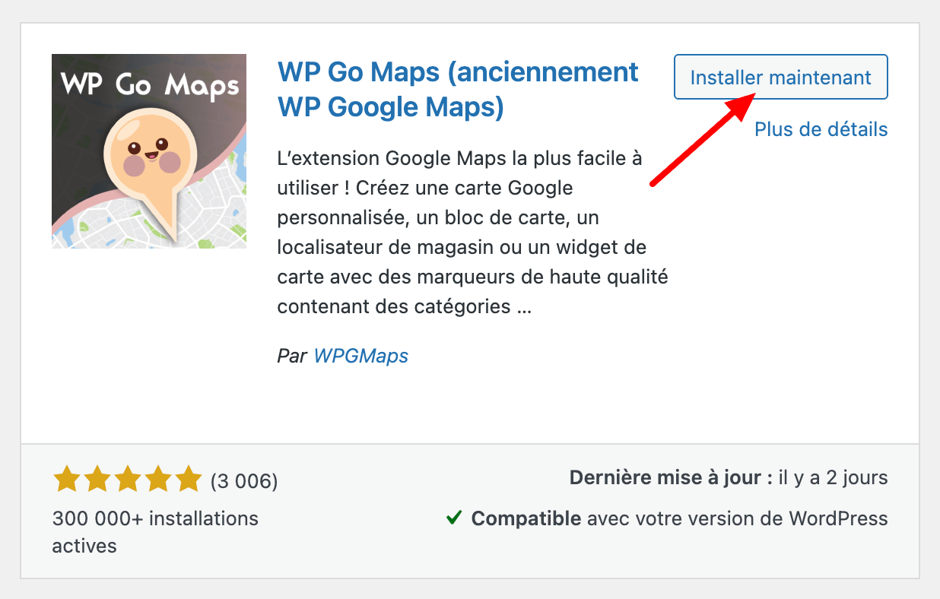Select the 300 000+ installations actives text
This screenshot has height=599, width=940.
[x=154, y=518]
